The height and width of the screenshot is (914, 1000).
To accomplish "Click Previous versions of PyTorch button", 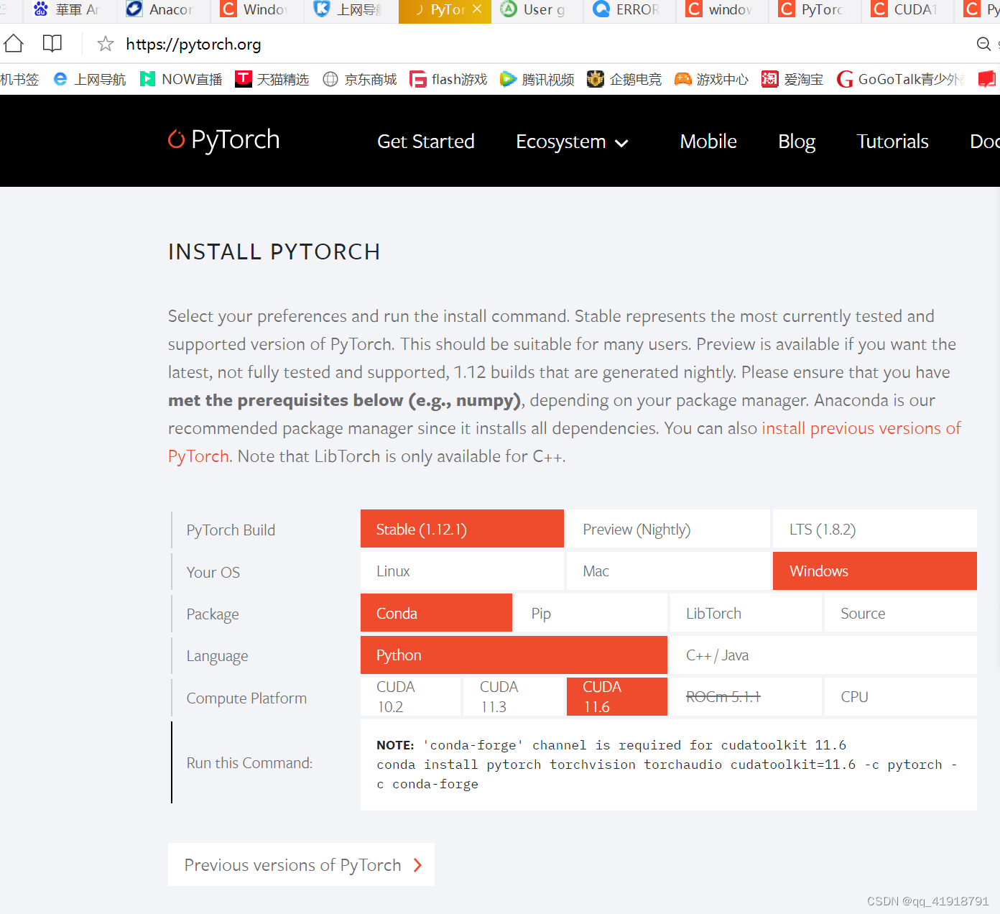I will point(301,864).
